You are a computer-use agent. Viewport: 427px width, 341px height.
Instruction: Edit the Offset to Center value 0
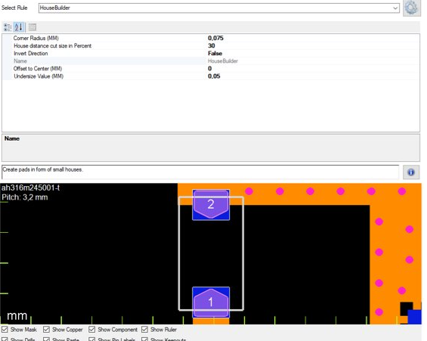click(x=209, y=69)
